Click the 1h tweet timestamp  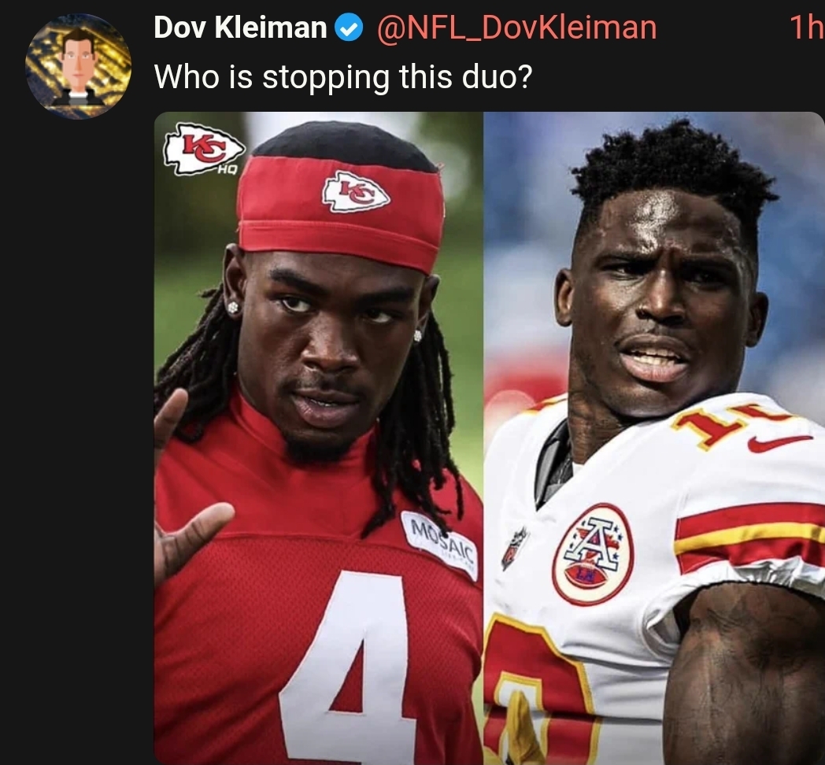[x=806, y=28]
